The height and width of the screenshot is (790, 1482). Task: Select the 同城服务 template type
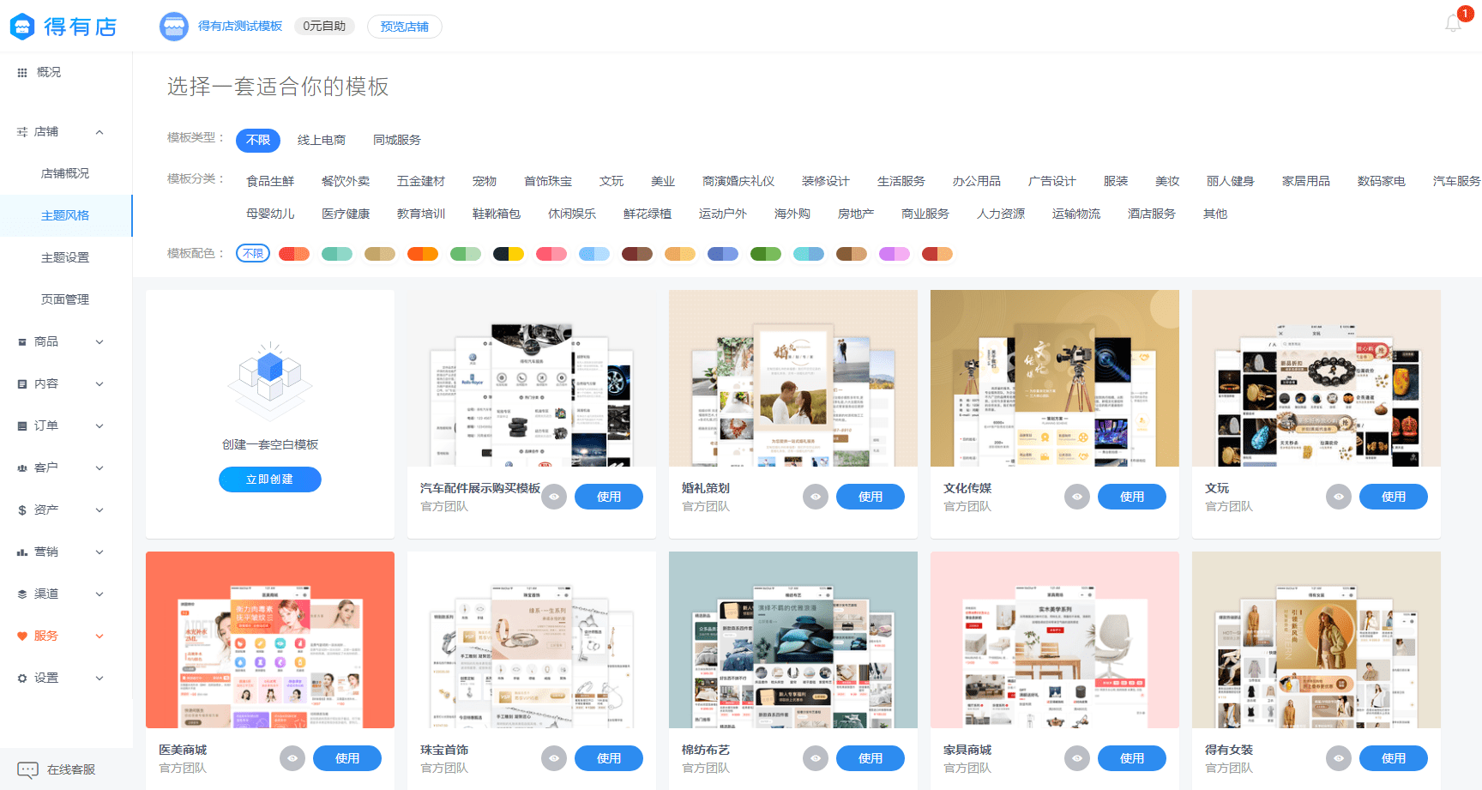tap(397, 140)
